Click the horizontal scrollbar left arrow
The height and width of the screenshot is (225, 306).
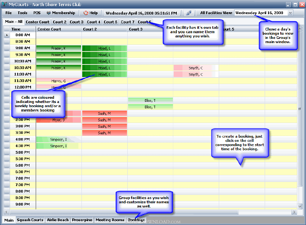click(x=7, y=212)
